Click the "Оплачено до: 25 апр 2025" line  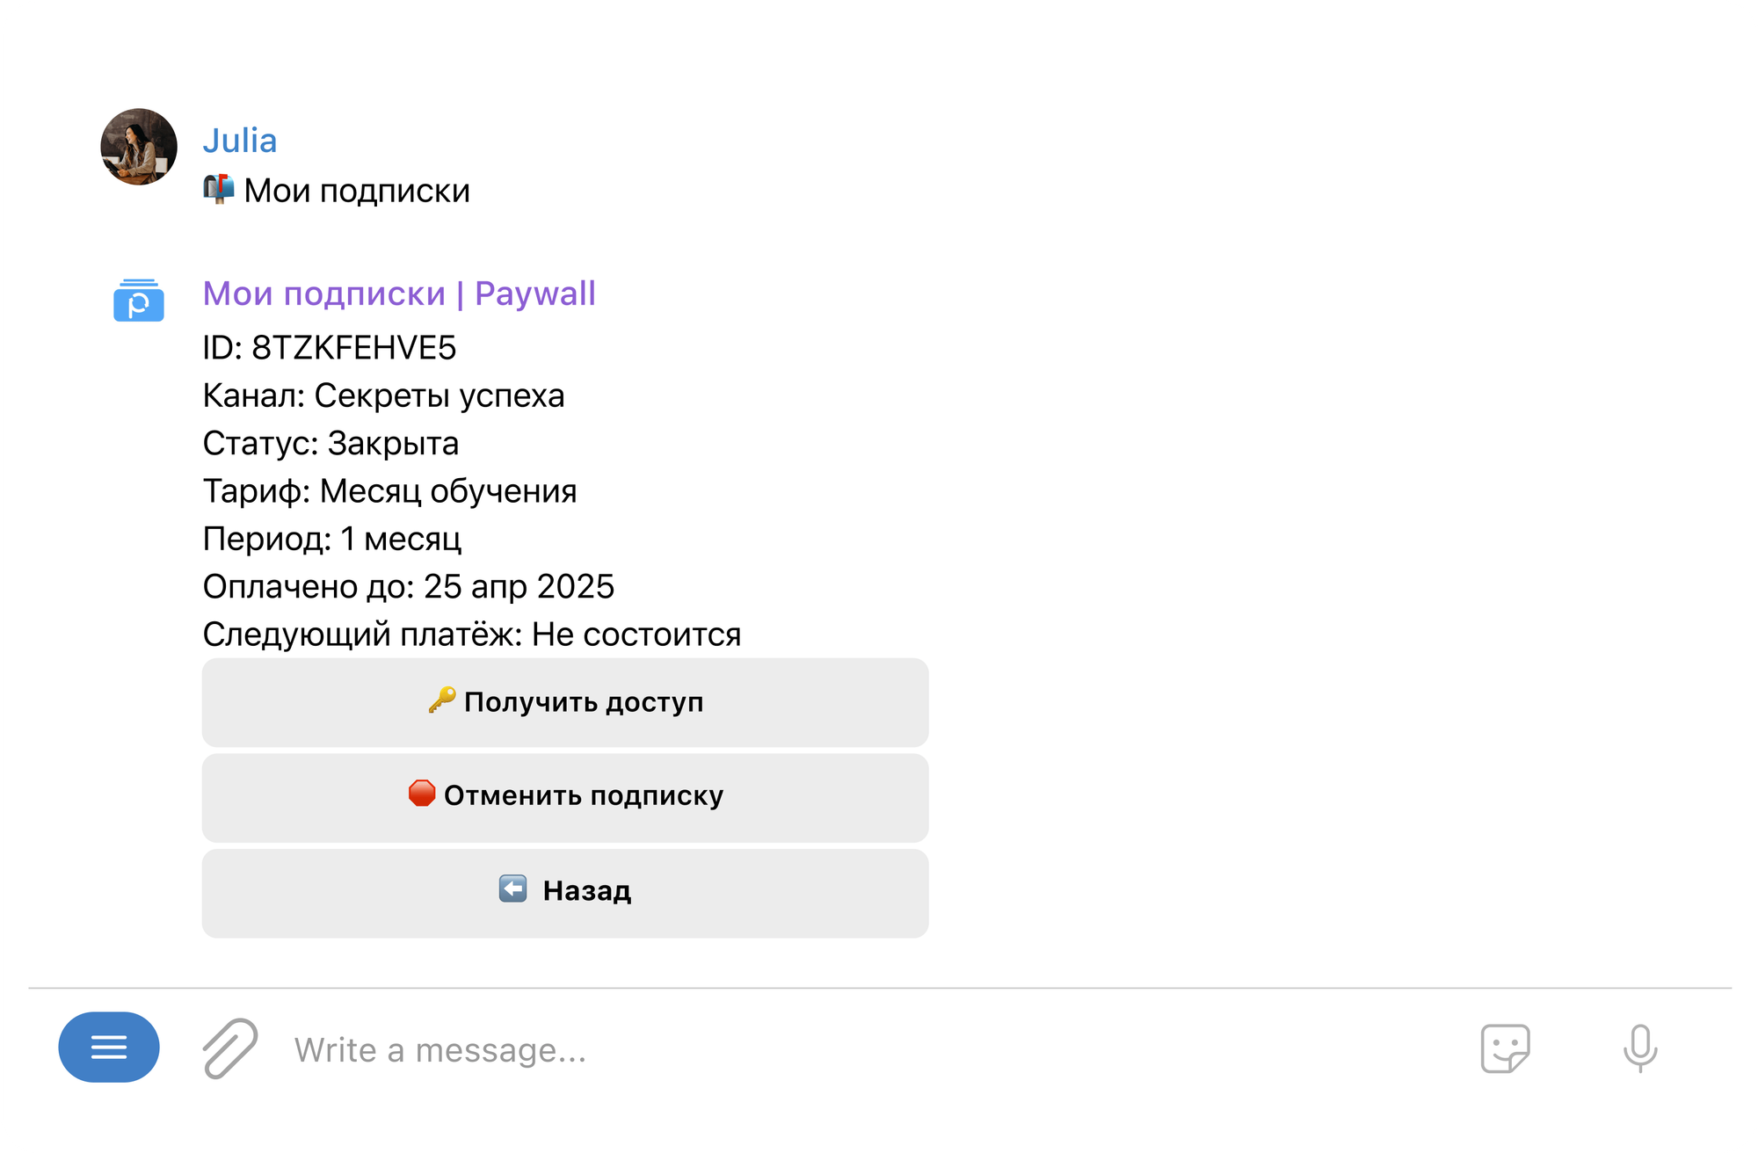click(x=409, y=587)
